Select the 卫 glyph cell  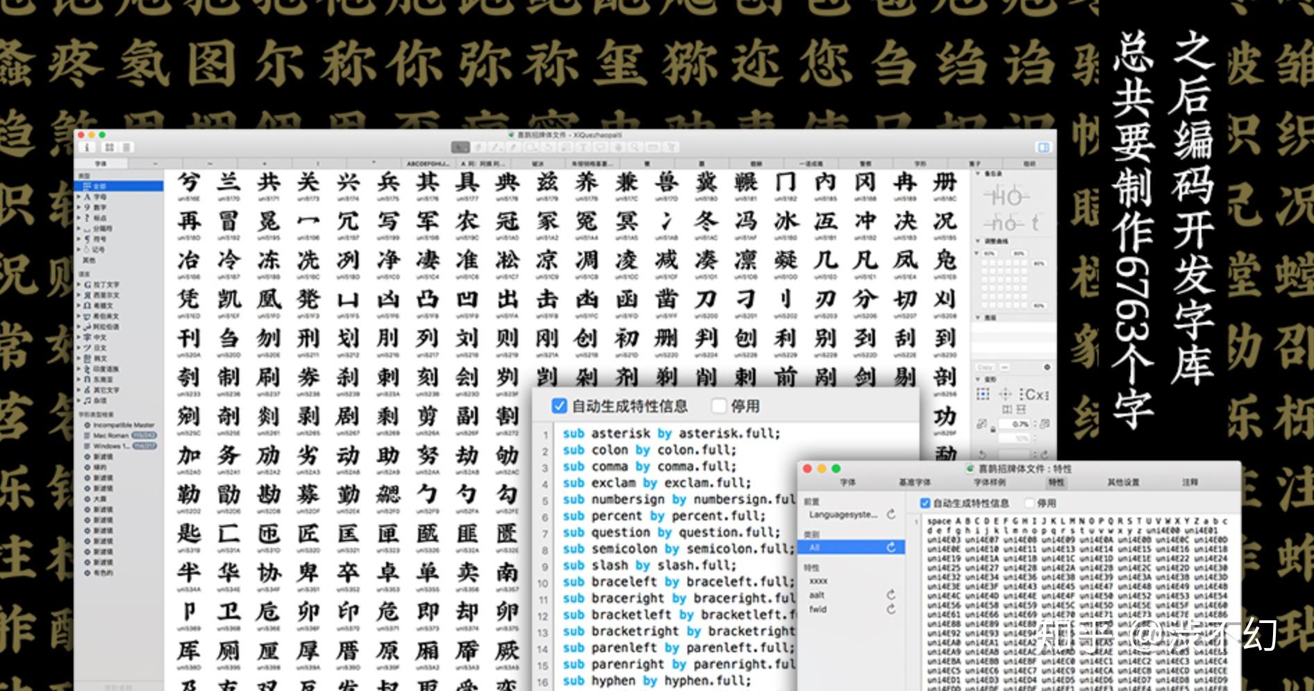coord(228,615)
